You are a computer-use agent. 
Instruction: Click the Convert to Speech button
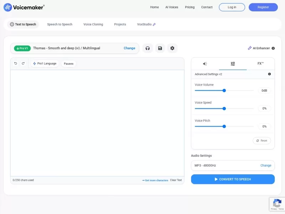point(233,179)
